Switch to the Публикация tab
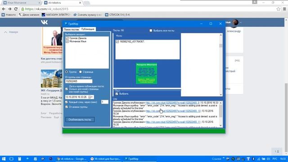Image resolution: width=288 pixels, height=162 pixels. click(88, 29)
